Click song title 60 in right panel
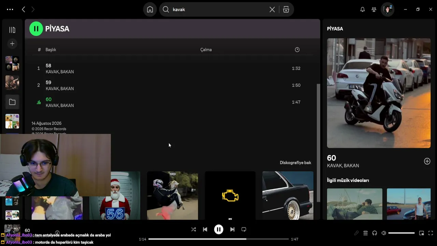The image size is (437, 246). (x=332, y=158)
